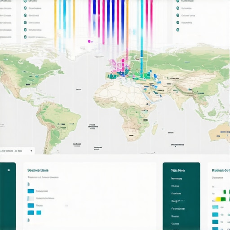The image size is (230, 230).
Task: Pick the small cyan legend square
Action: coord(39,212)
